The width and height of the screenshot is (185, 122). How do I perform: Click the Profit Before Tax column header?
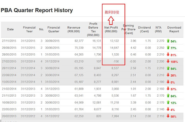[93, 29]
